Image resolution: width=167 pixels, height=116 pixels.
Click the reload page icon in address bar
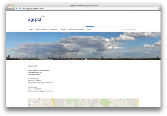158,8
